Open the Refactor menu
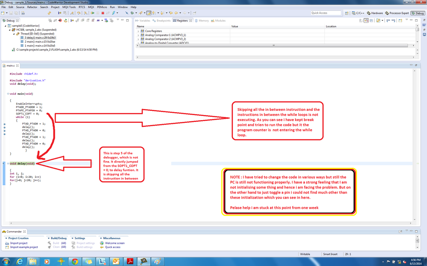The width and height of the screenshot is (427, 266). [x=32, y=7]
